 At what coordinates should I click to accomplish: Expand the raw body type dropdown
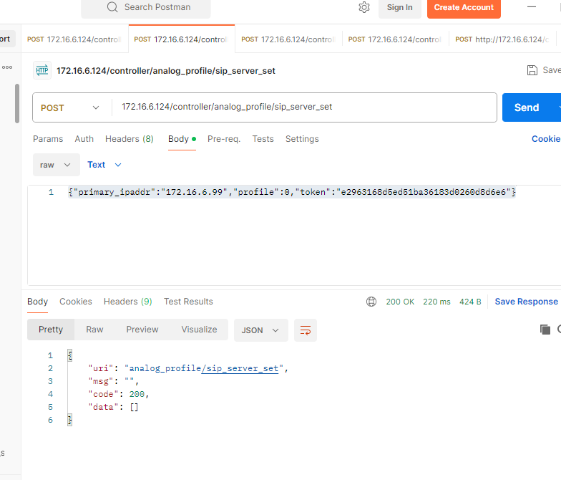tap(56, 165)
